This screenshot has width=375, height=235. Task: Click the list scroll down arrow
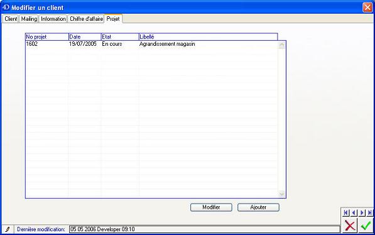282,194
